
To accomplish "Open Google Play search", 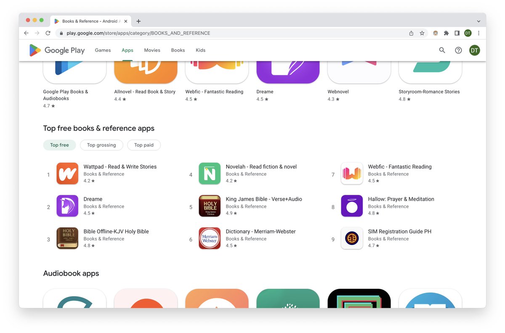I will click(x=442, y=50).
